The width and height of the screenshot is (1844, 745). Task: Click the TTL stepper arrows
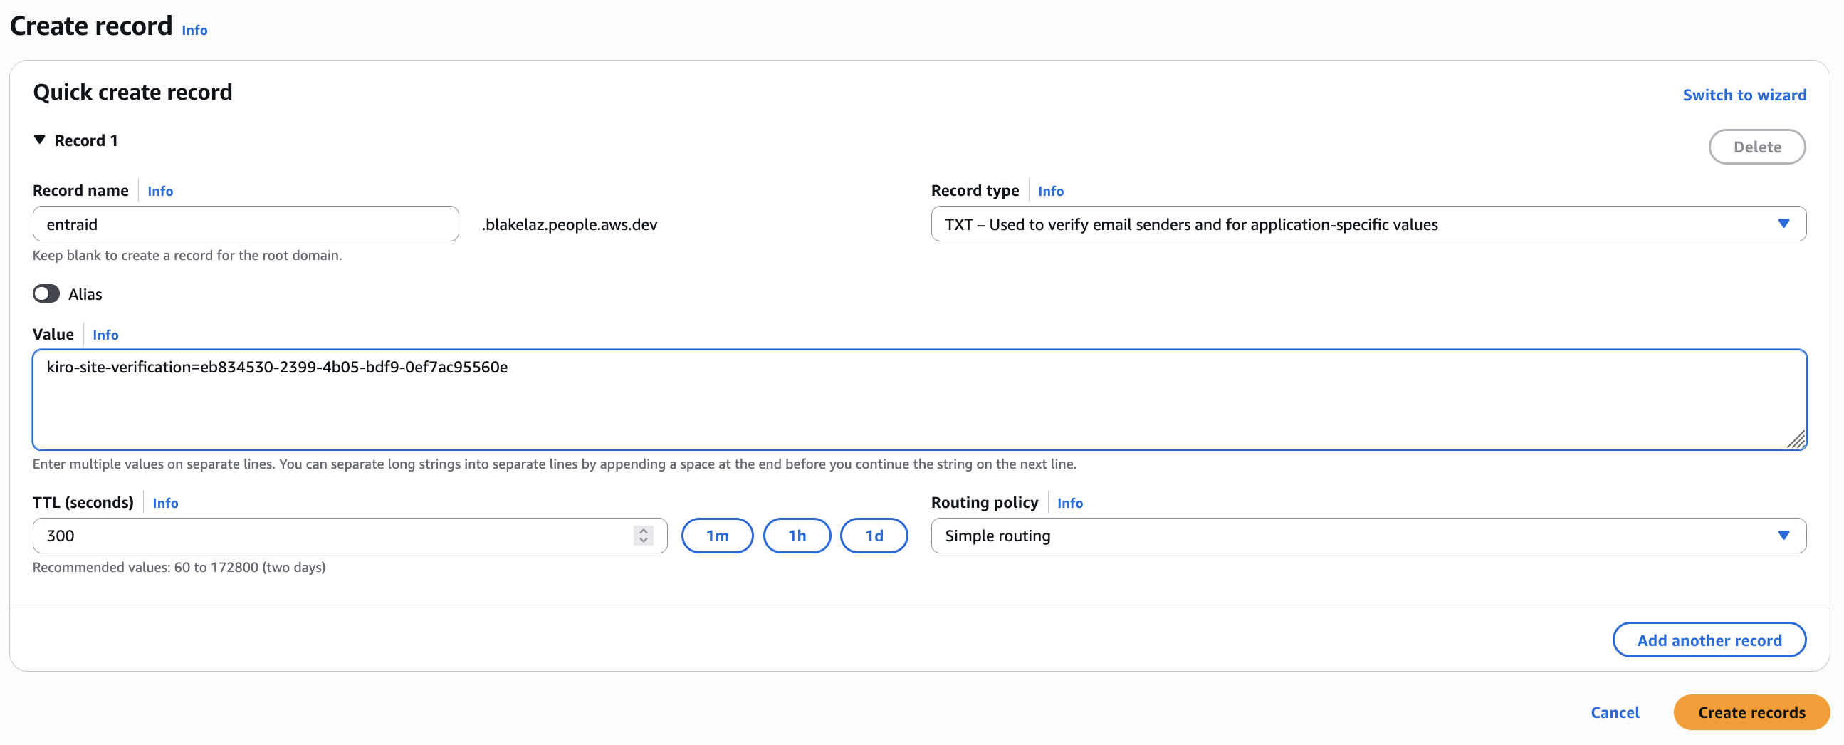(x=643, y=536)
